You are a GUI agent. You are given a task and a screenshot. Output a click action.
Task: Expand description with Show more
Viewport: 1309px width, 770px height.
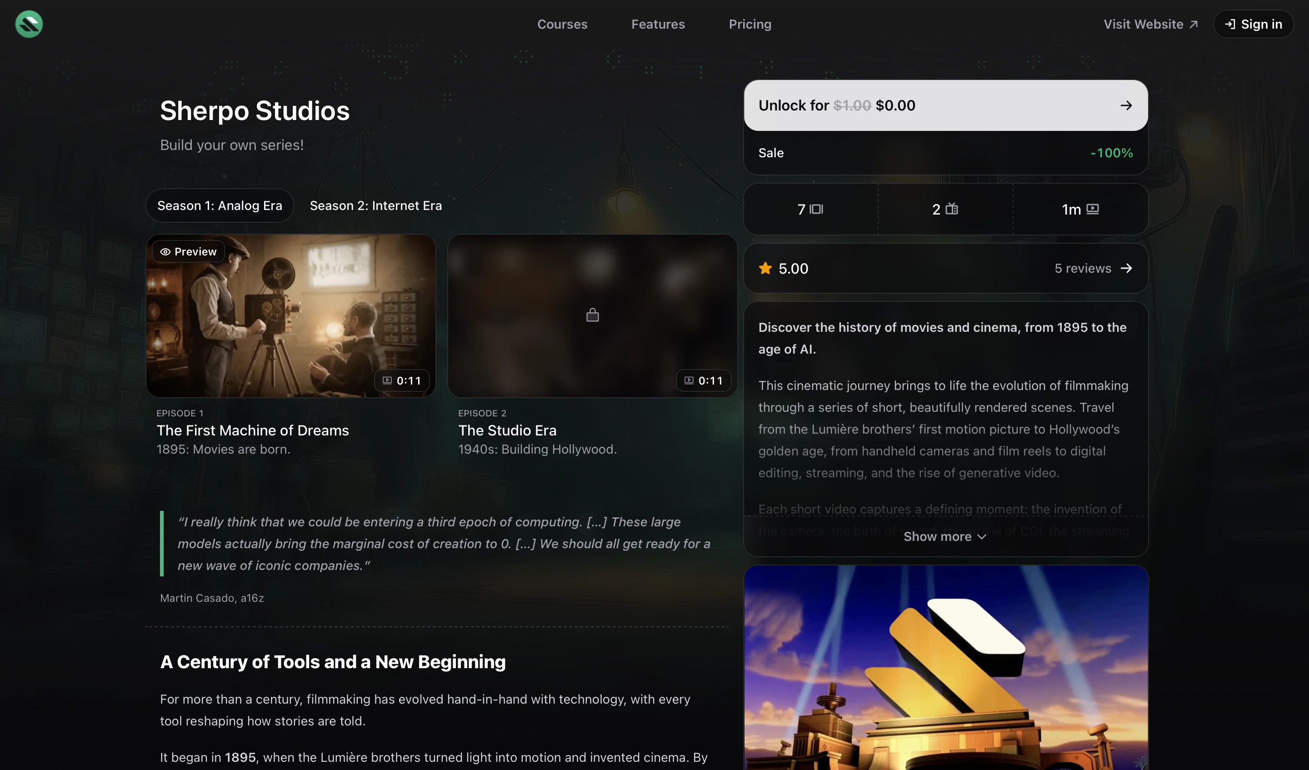tap(938, 536)
